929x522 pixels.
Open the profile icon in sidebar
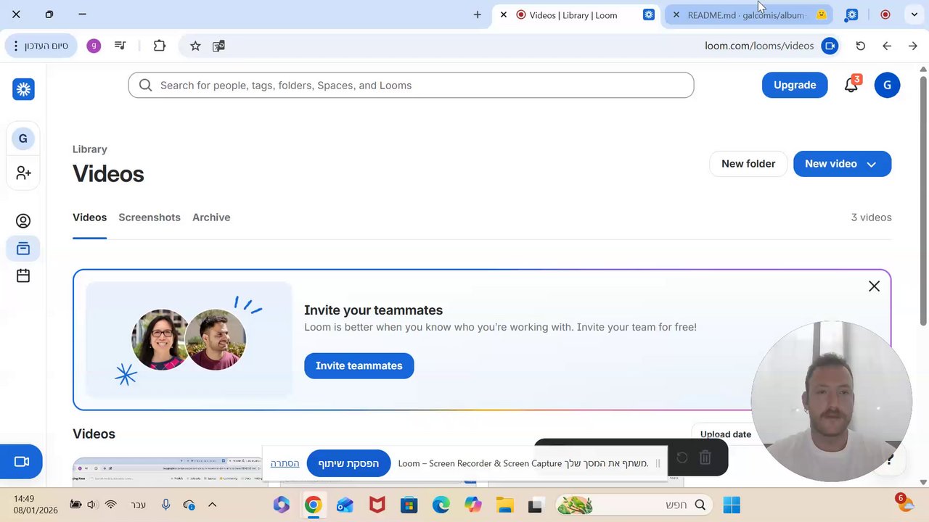coord(23,221)
